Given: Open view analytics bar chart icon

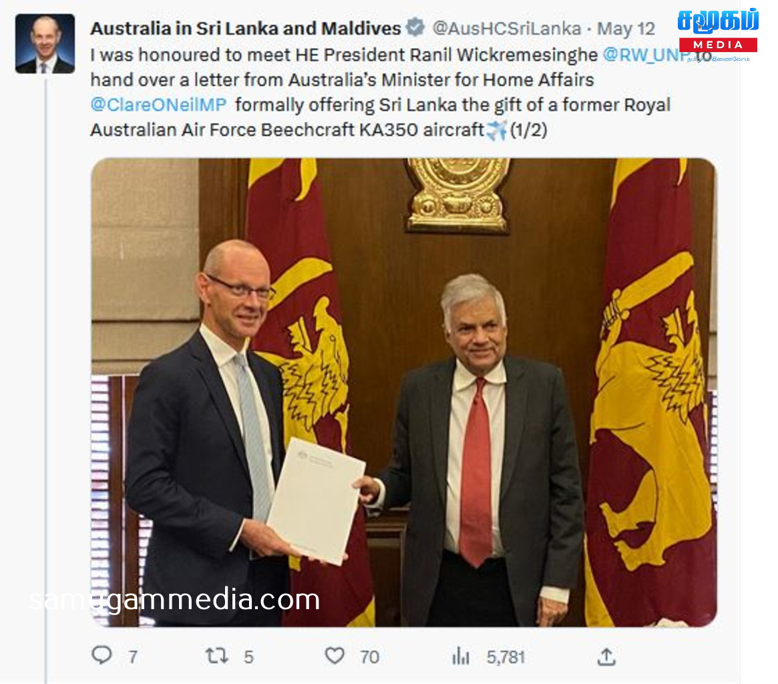Looking at the screenshot, I should point(460,656).
